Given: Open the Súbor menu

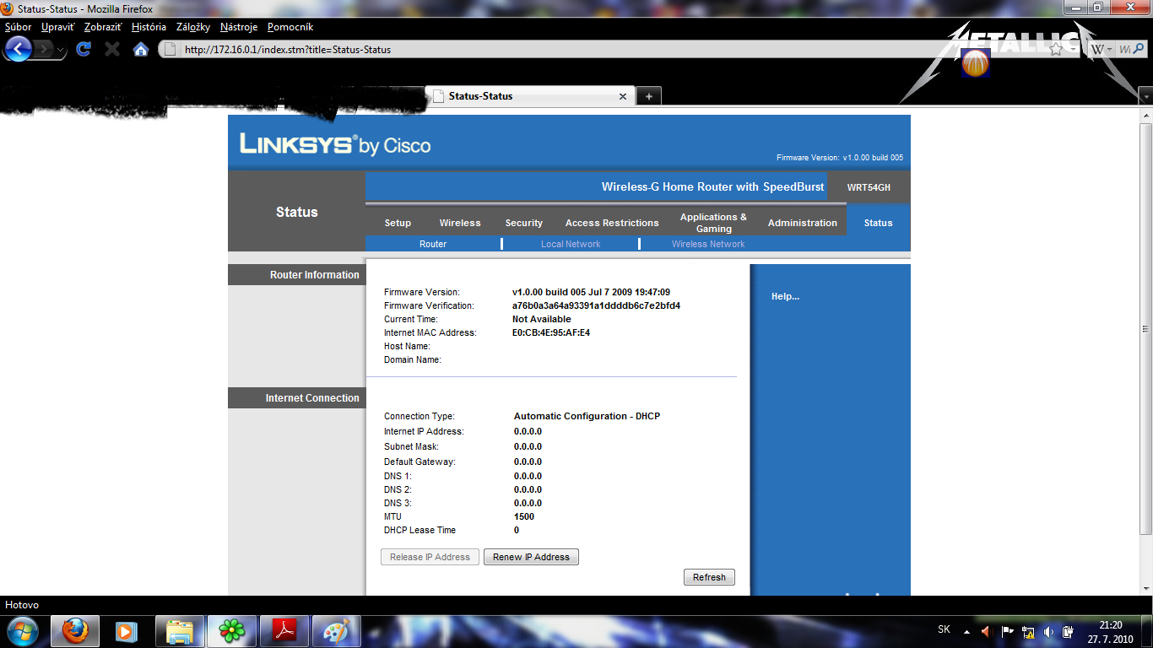Looking at the screenshot, I should (18, 27).
